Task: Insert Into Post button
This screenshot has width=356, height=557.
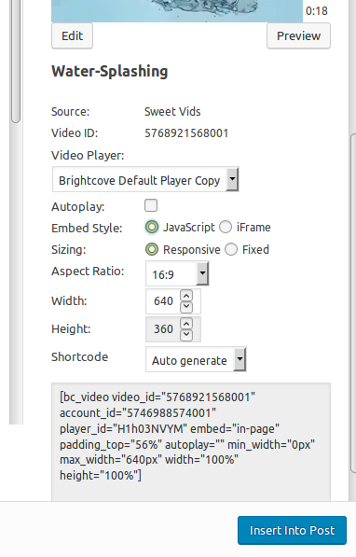Action: coord(292,530)
